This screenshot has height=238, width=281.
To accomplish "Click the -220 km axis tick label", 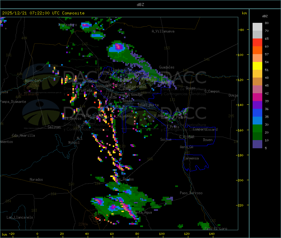I will [x=239, y=205].
